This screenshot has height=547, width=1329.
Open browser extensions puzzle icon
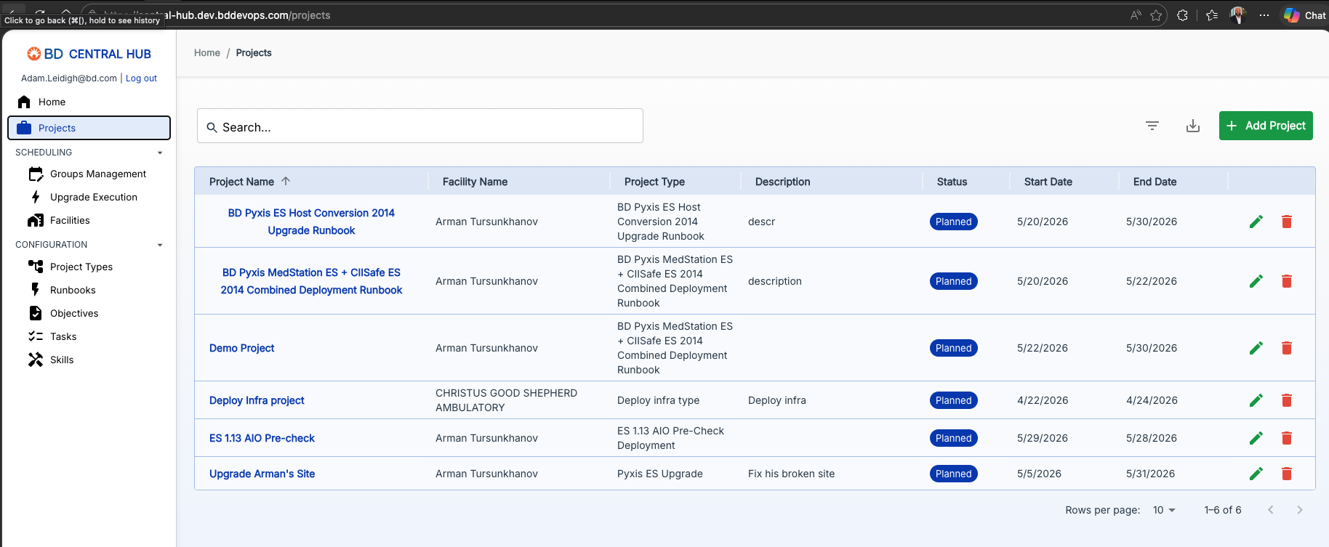[1182, 15]
